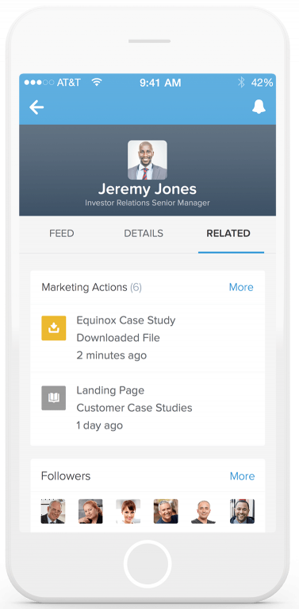Tap the back arrow icon
Image resolution: width=299 pixels, height=609 pixels.
(36, 107)
